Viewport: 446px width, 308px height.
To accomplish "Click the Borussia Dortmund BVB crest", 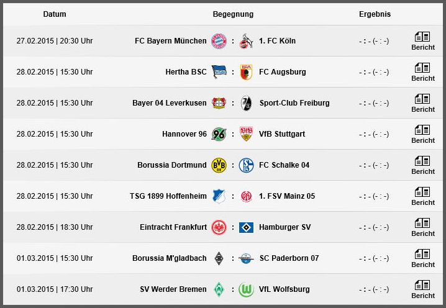I will (219, 165).
